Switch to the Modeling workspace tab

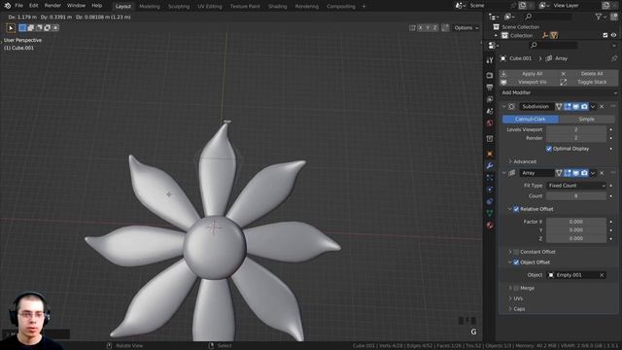(150, 7)
